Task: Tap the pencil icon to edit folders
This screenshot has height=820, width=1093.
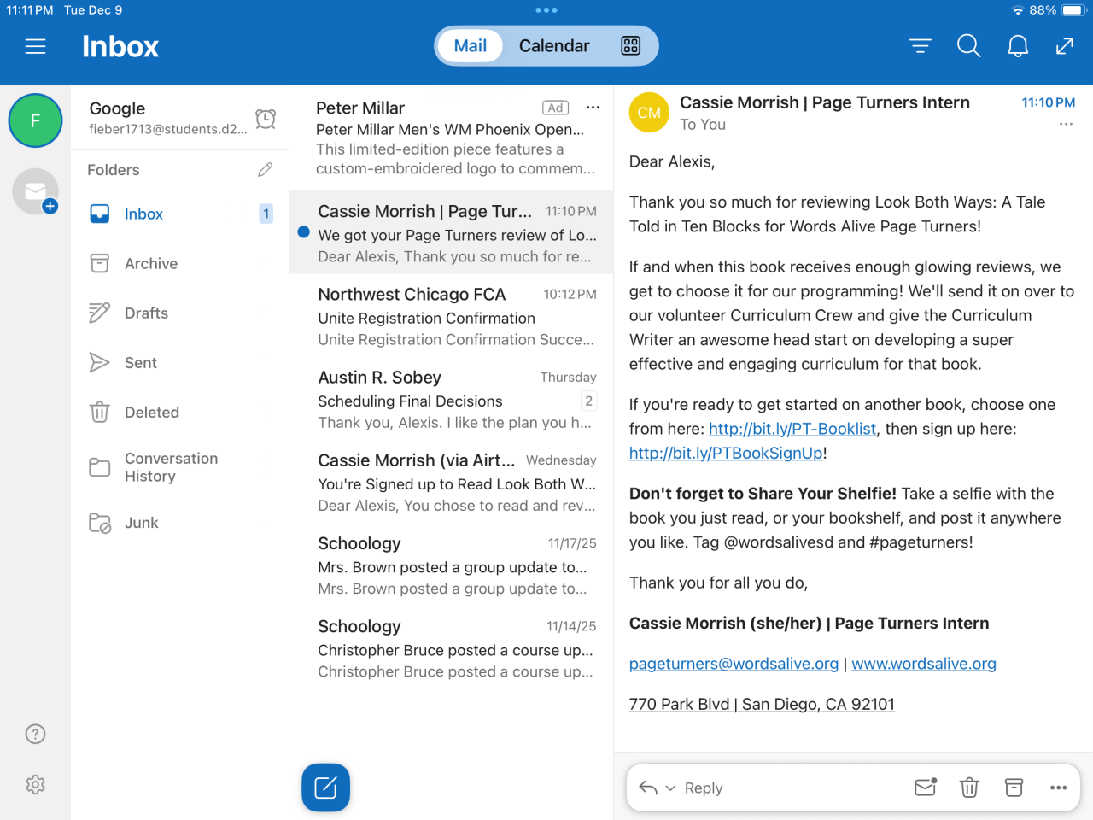Action: click(266, 170)
